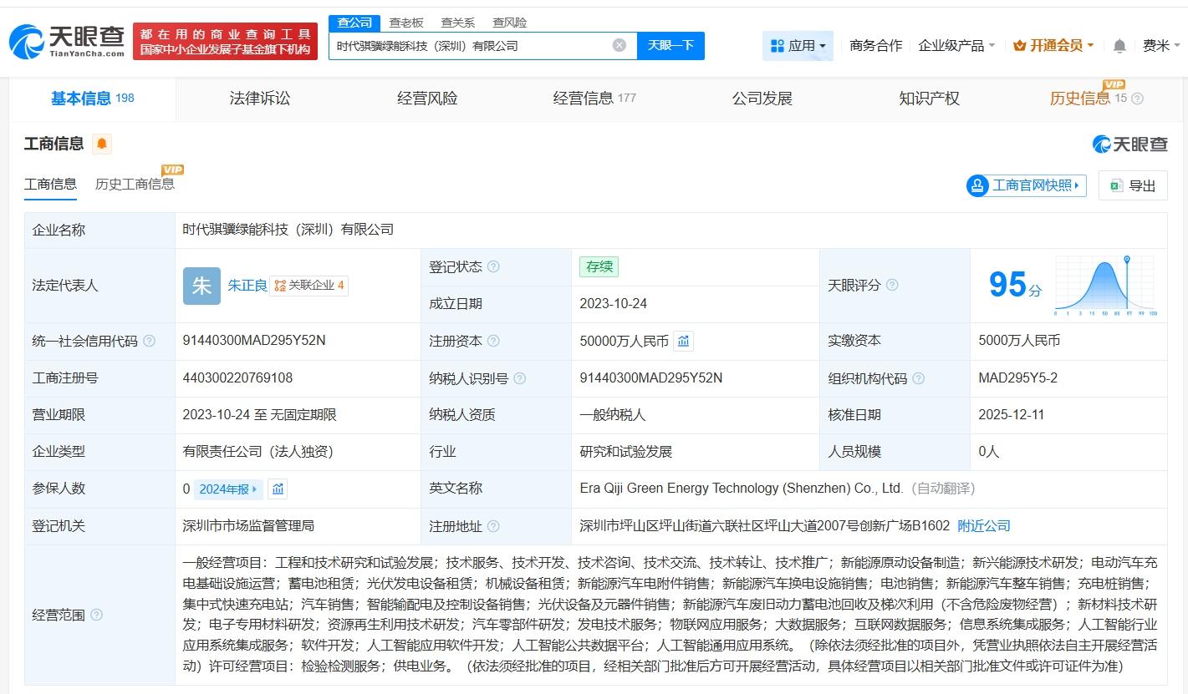Click the 天眼一下 search button
This screenshot has height=694, width=1188.
671,46
